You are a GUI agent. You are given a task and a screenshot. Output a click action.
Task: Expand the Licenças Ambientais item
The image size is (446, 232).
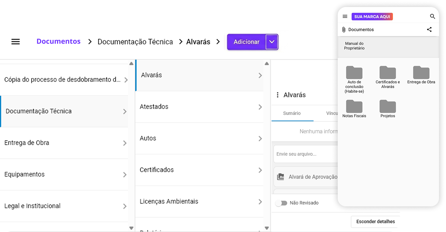[260, 201]
